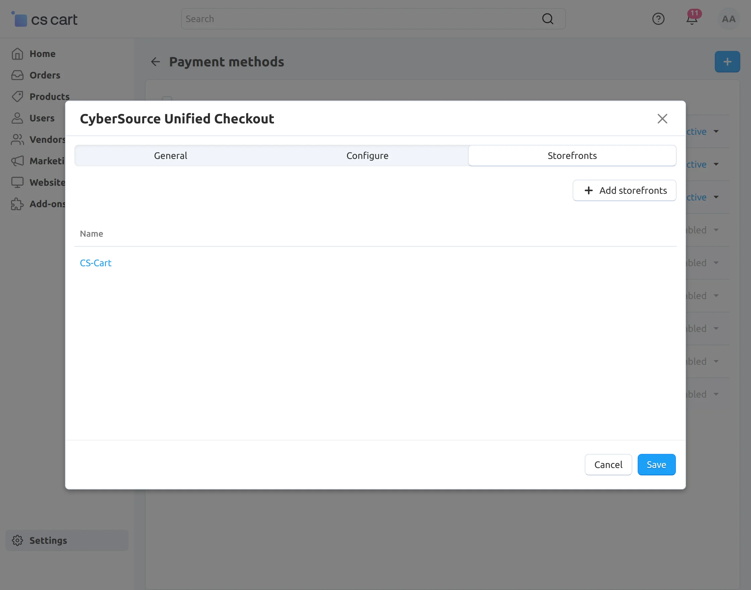Open Orders from the sidebar icon

coord(17,75)
